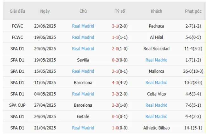Image resolution: width=206 pixels, height=134 pixels.
Task: Select Barcelona in the SPA CUP row
Action: click(83, 105)
